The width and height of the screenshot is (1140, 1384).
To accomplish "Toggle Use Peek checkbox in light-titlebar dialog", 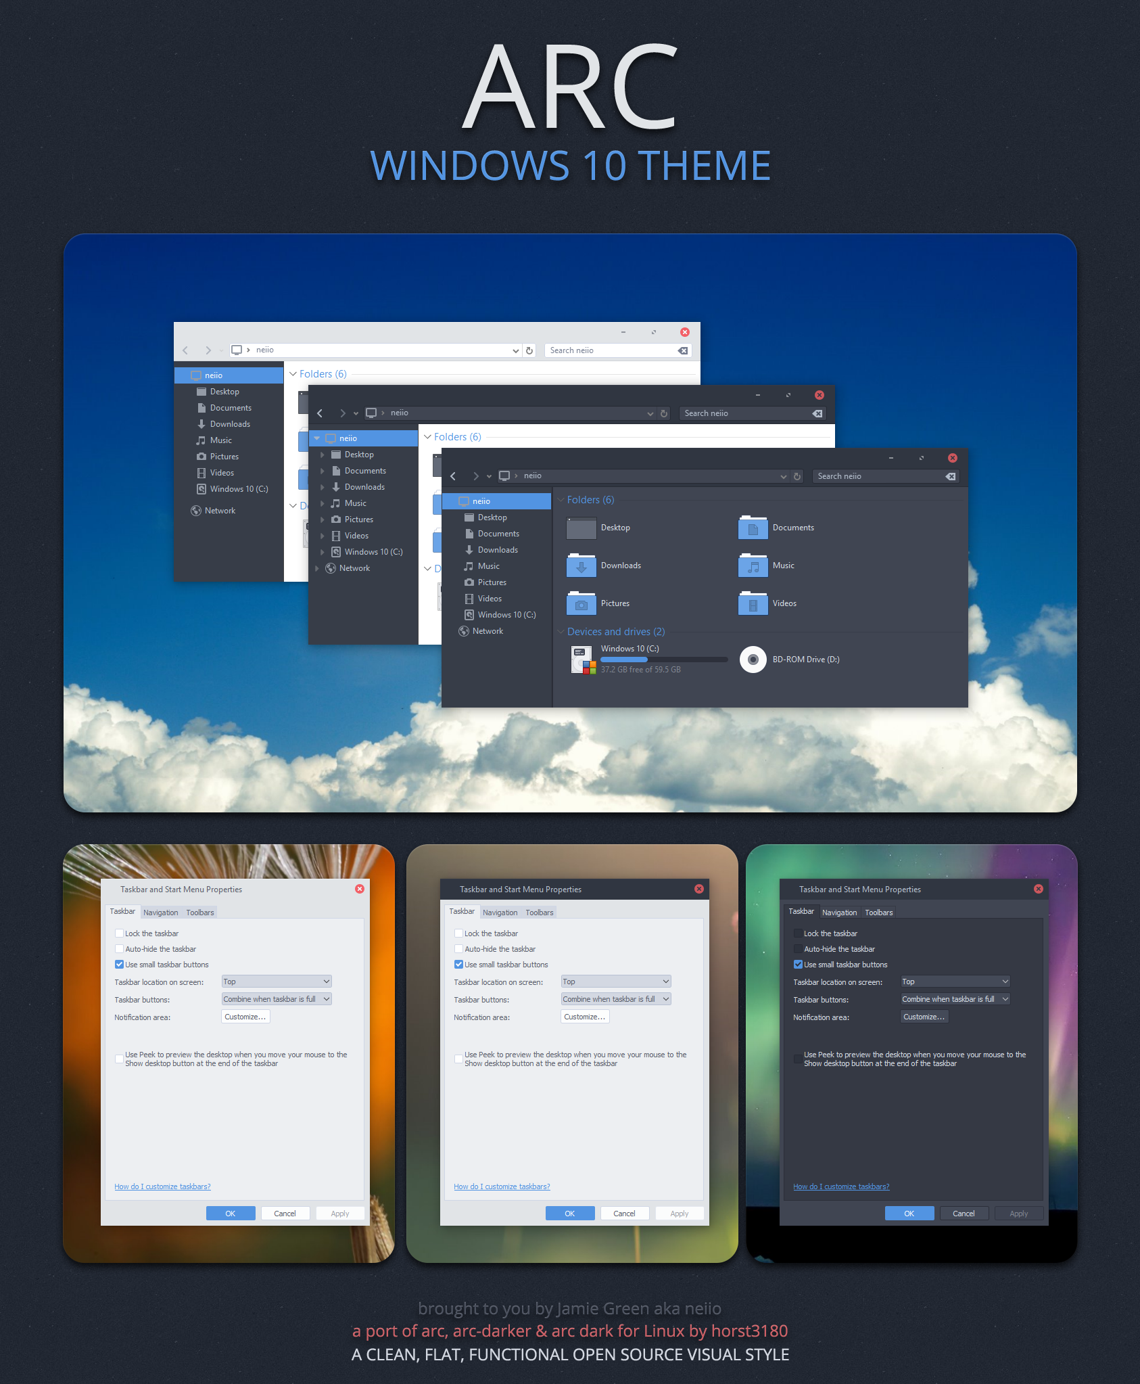I will pos(119,1059).
